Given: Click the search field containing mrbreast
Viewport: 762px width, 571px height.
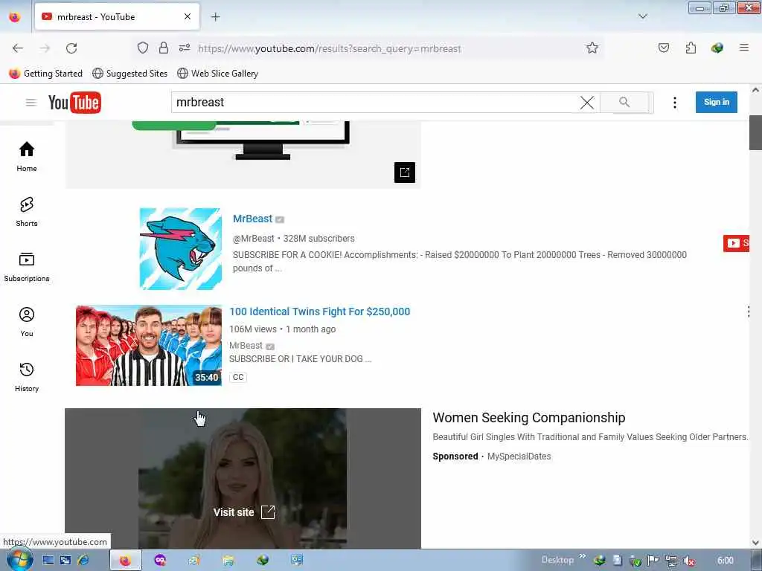Looking at the screenshot, I should 377,103.
